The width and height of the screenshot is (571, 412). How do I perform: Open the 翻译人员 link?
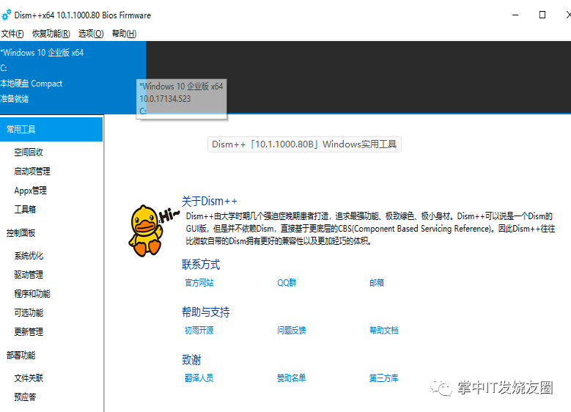tap(199, 378)
